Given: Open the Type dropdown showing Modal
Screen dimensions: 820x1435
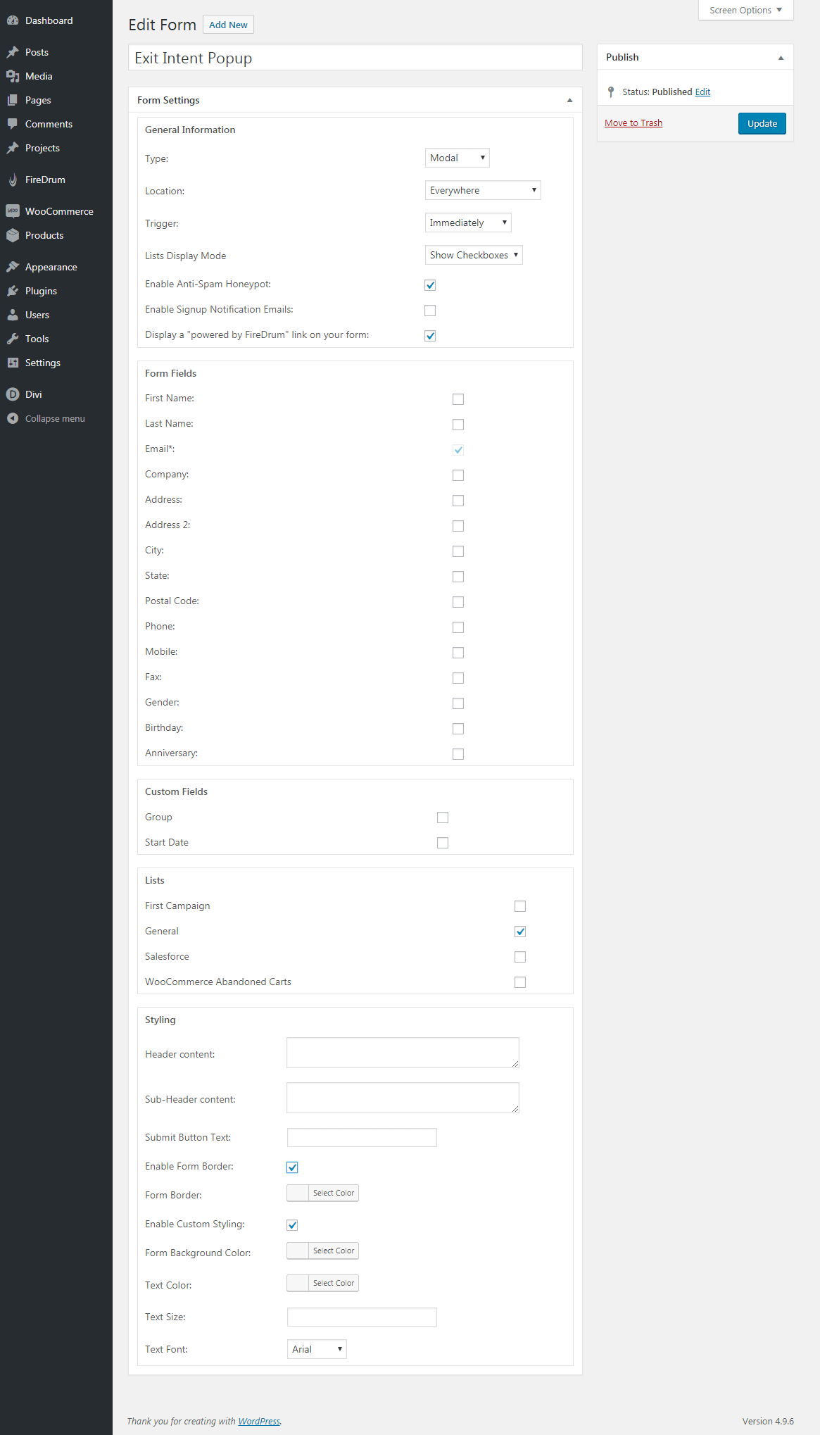Looking at the screenshot, I should 457,158.
